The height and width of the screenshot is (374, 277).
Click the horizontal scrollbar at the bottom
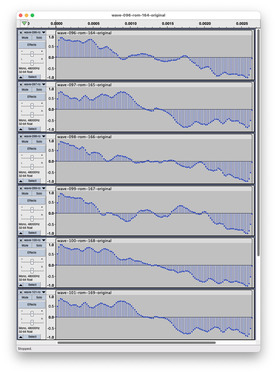(136, 343)
